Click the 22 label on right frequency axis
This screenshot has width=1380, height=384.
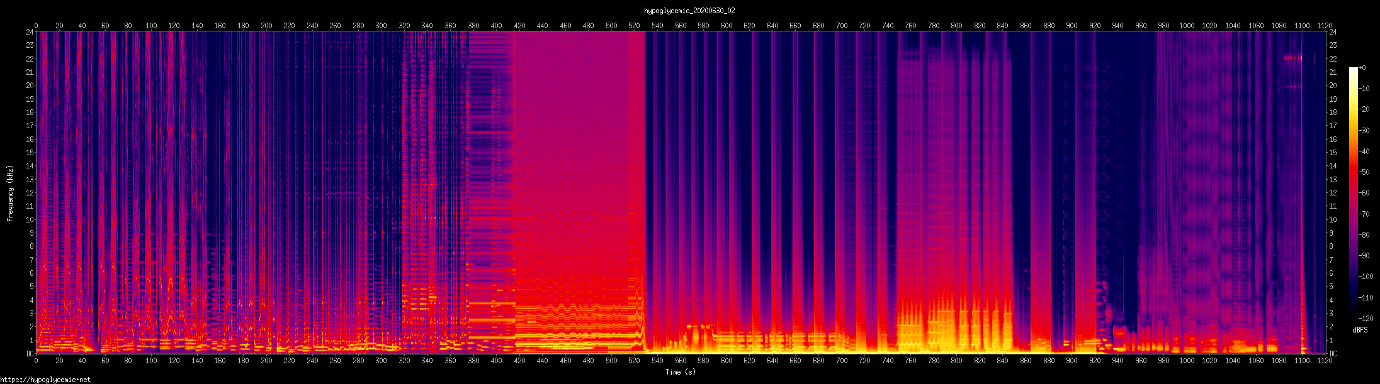click(1333, 58)
